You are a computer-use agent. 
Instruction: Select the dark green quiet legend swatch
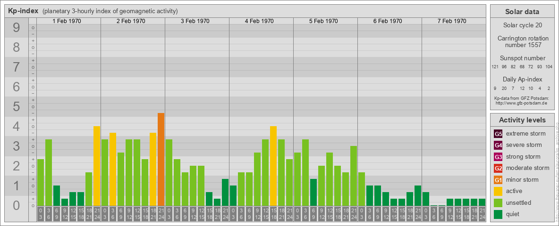498,214
